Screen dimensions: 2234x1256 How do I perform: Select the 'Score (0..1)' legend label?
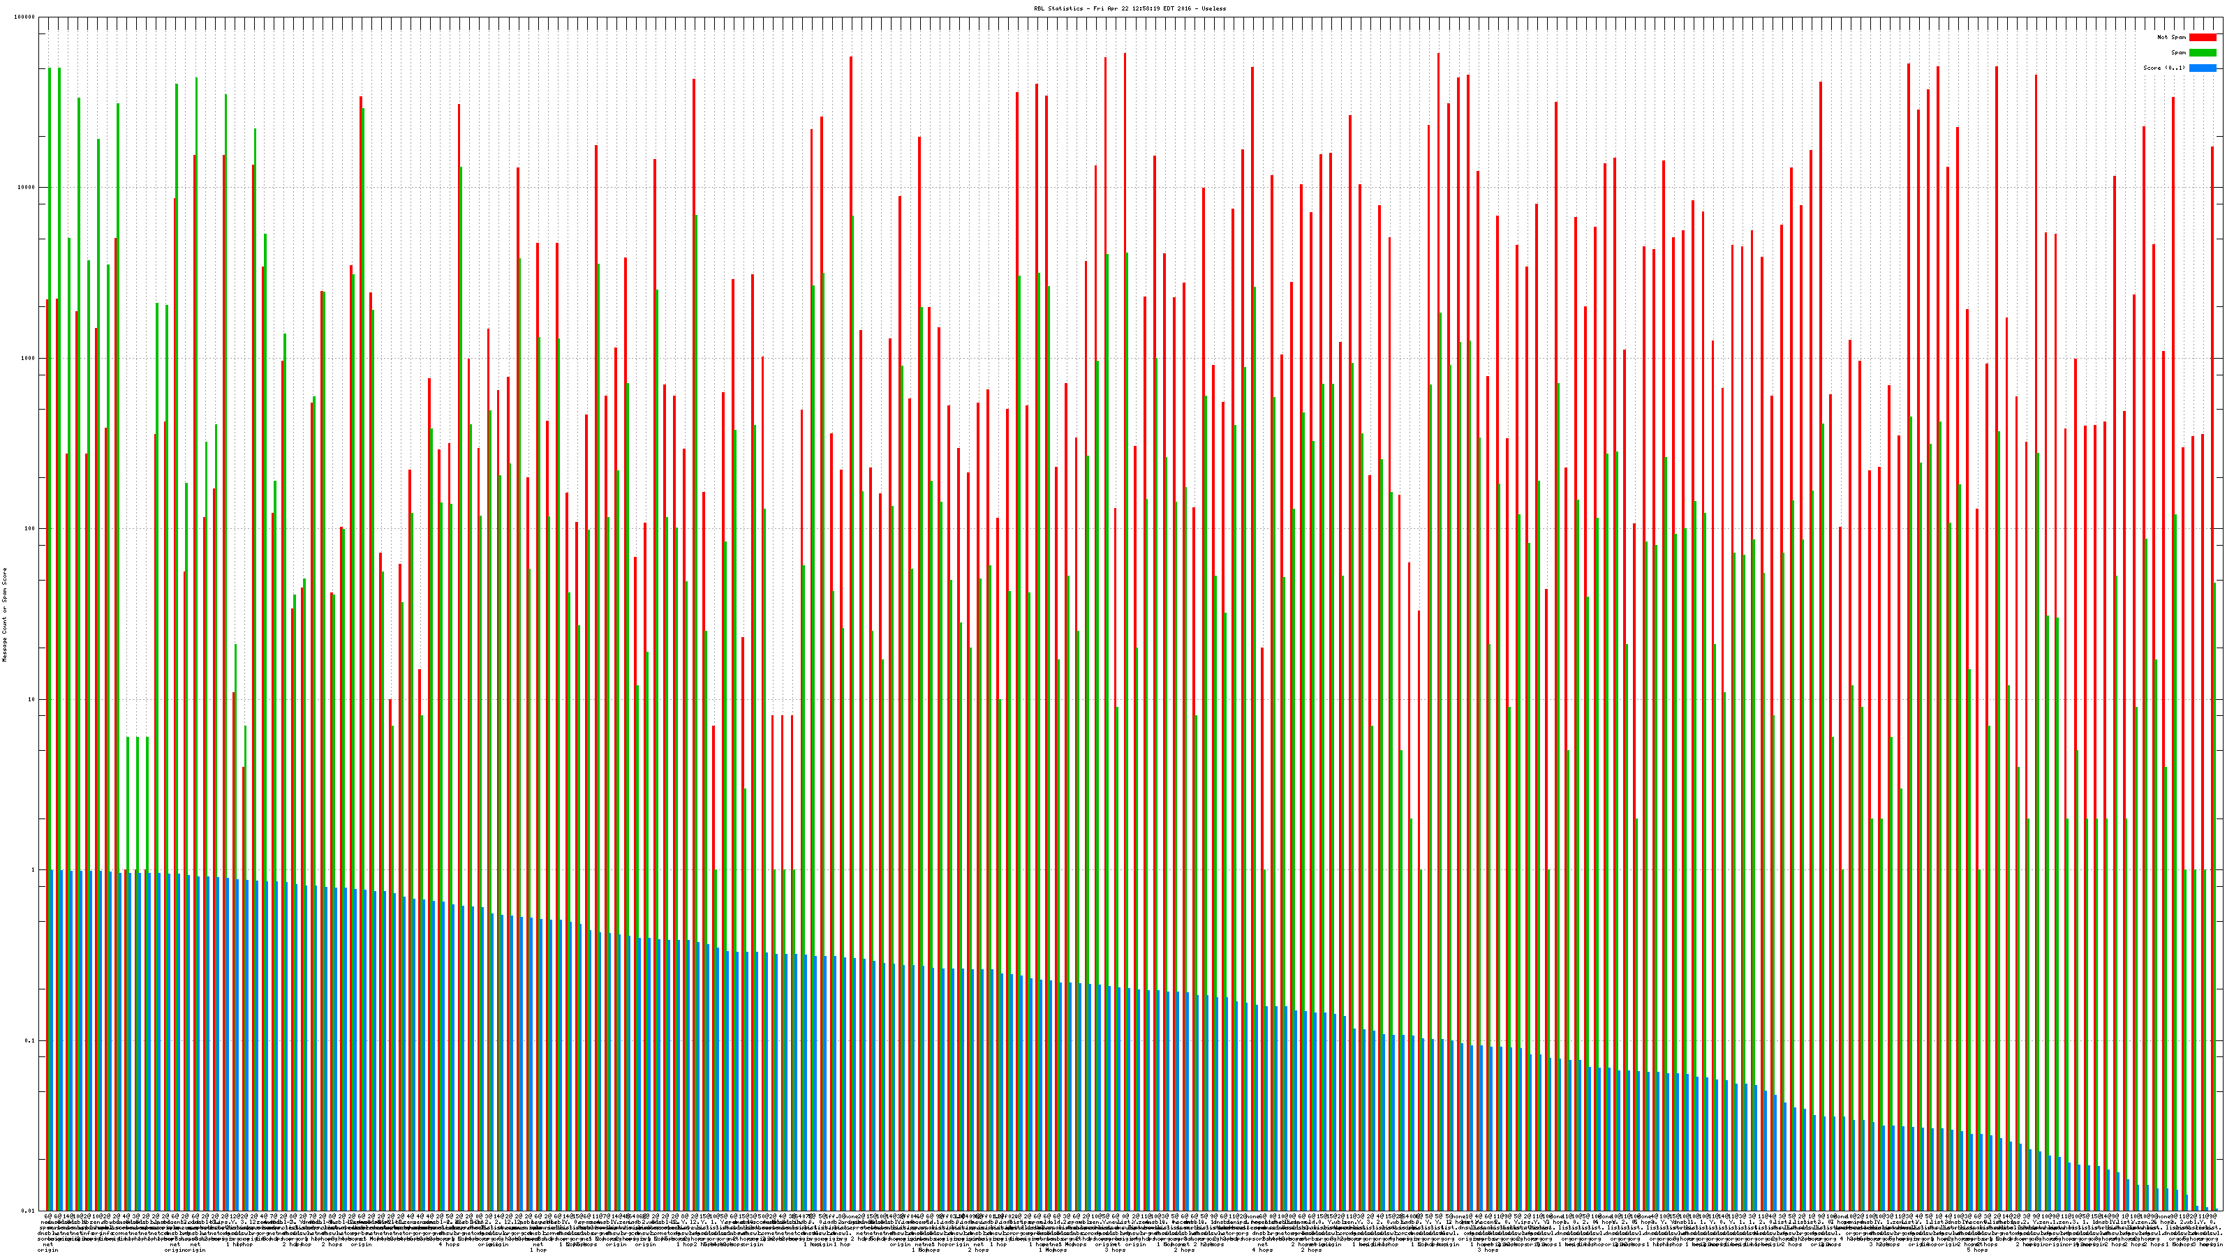[x=2163, y=68]
